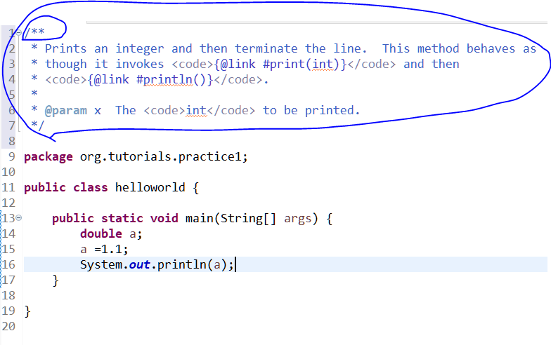The width and height of the screenshot is (551, 345).
Task: Click line number 16 in the gutter
Action: [8, 265]
